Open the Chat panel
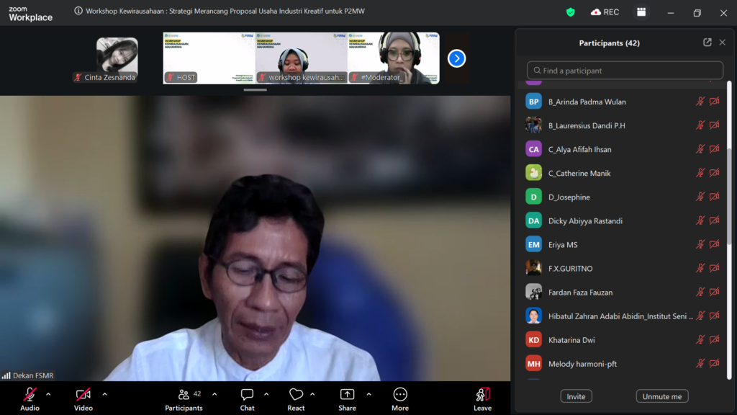 [247, 395]
